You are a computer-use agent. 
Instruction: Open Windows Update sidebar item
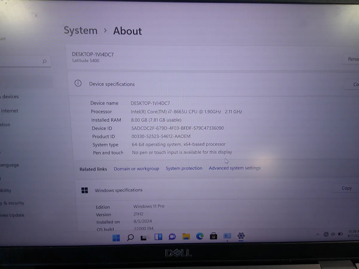(x=12, y=215)
